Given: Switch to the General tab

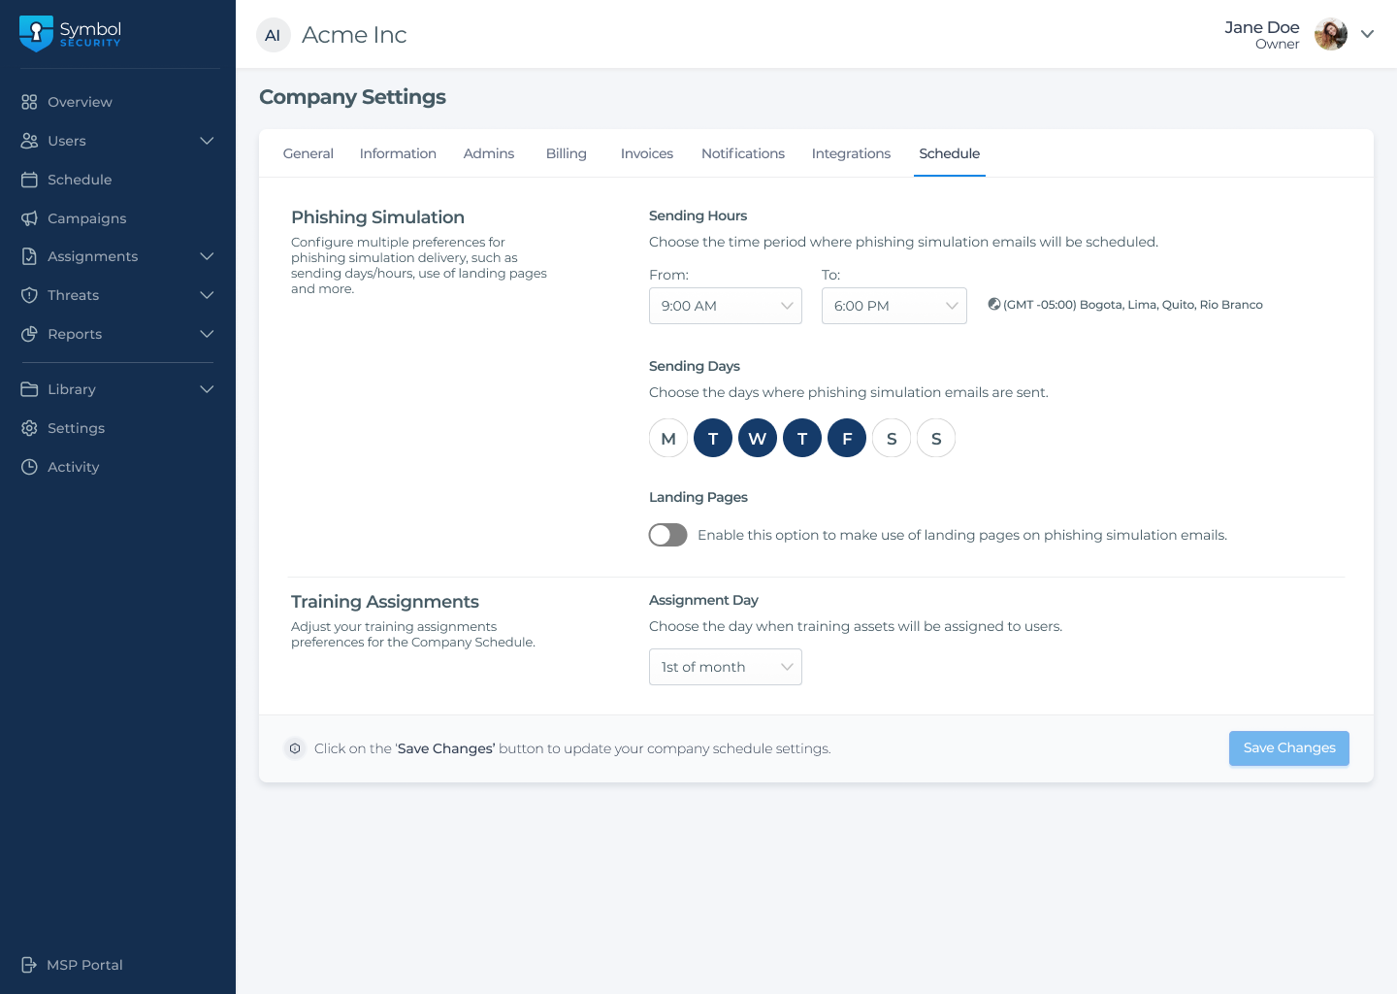Looking at the screenshot, I should pos(309,153).
